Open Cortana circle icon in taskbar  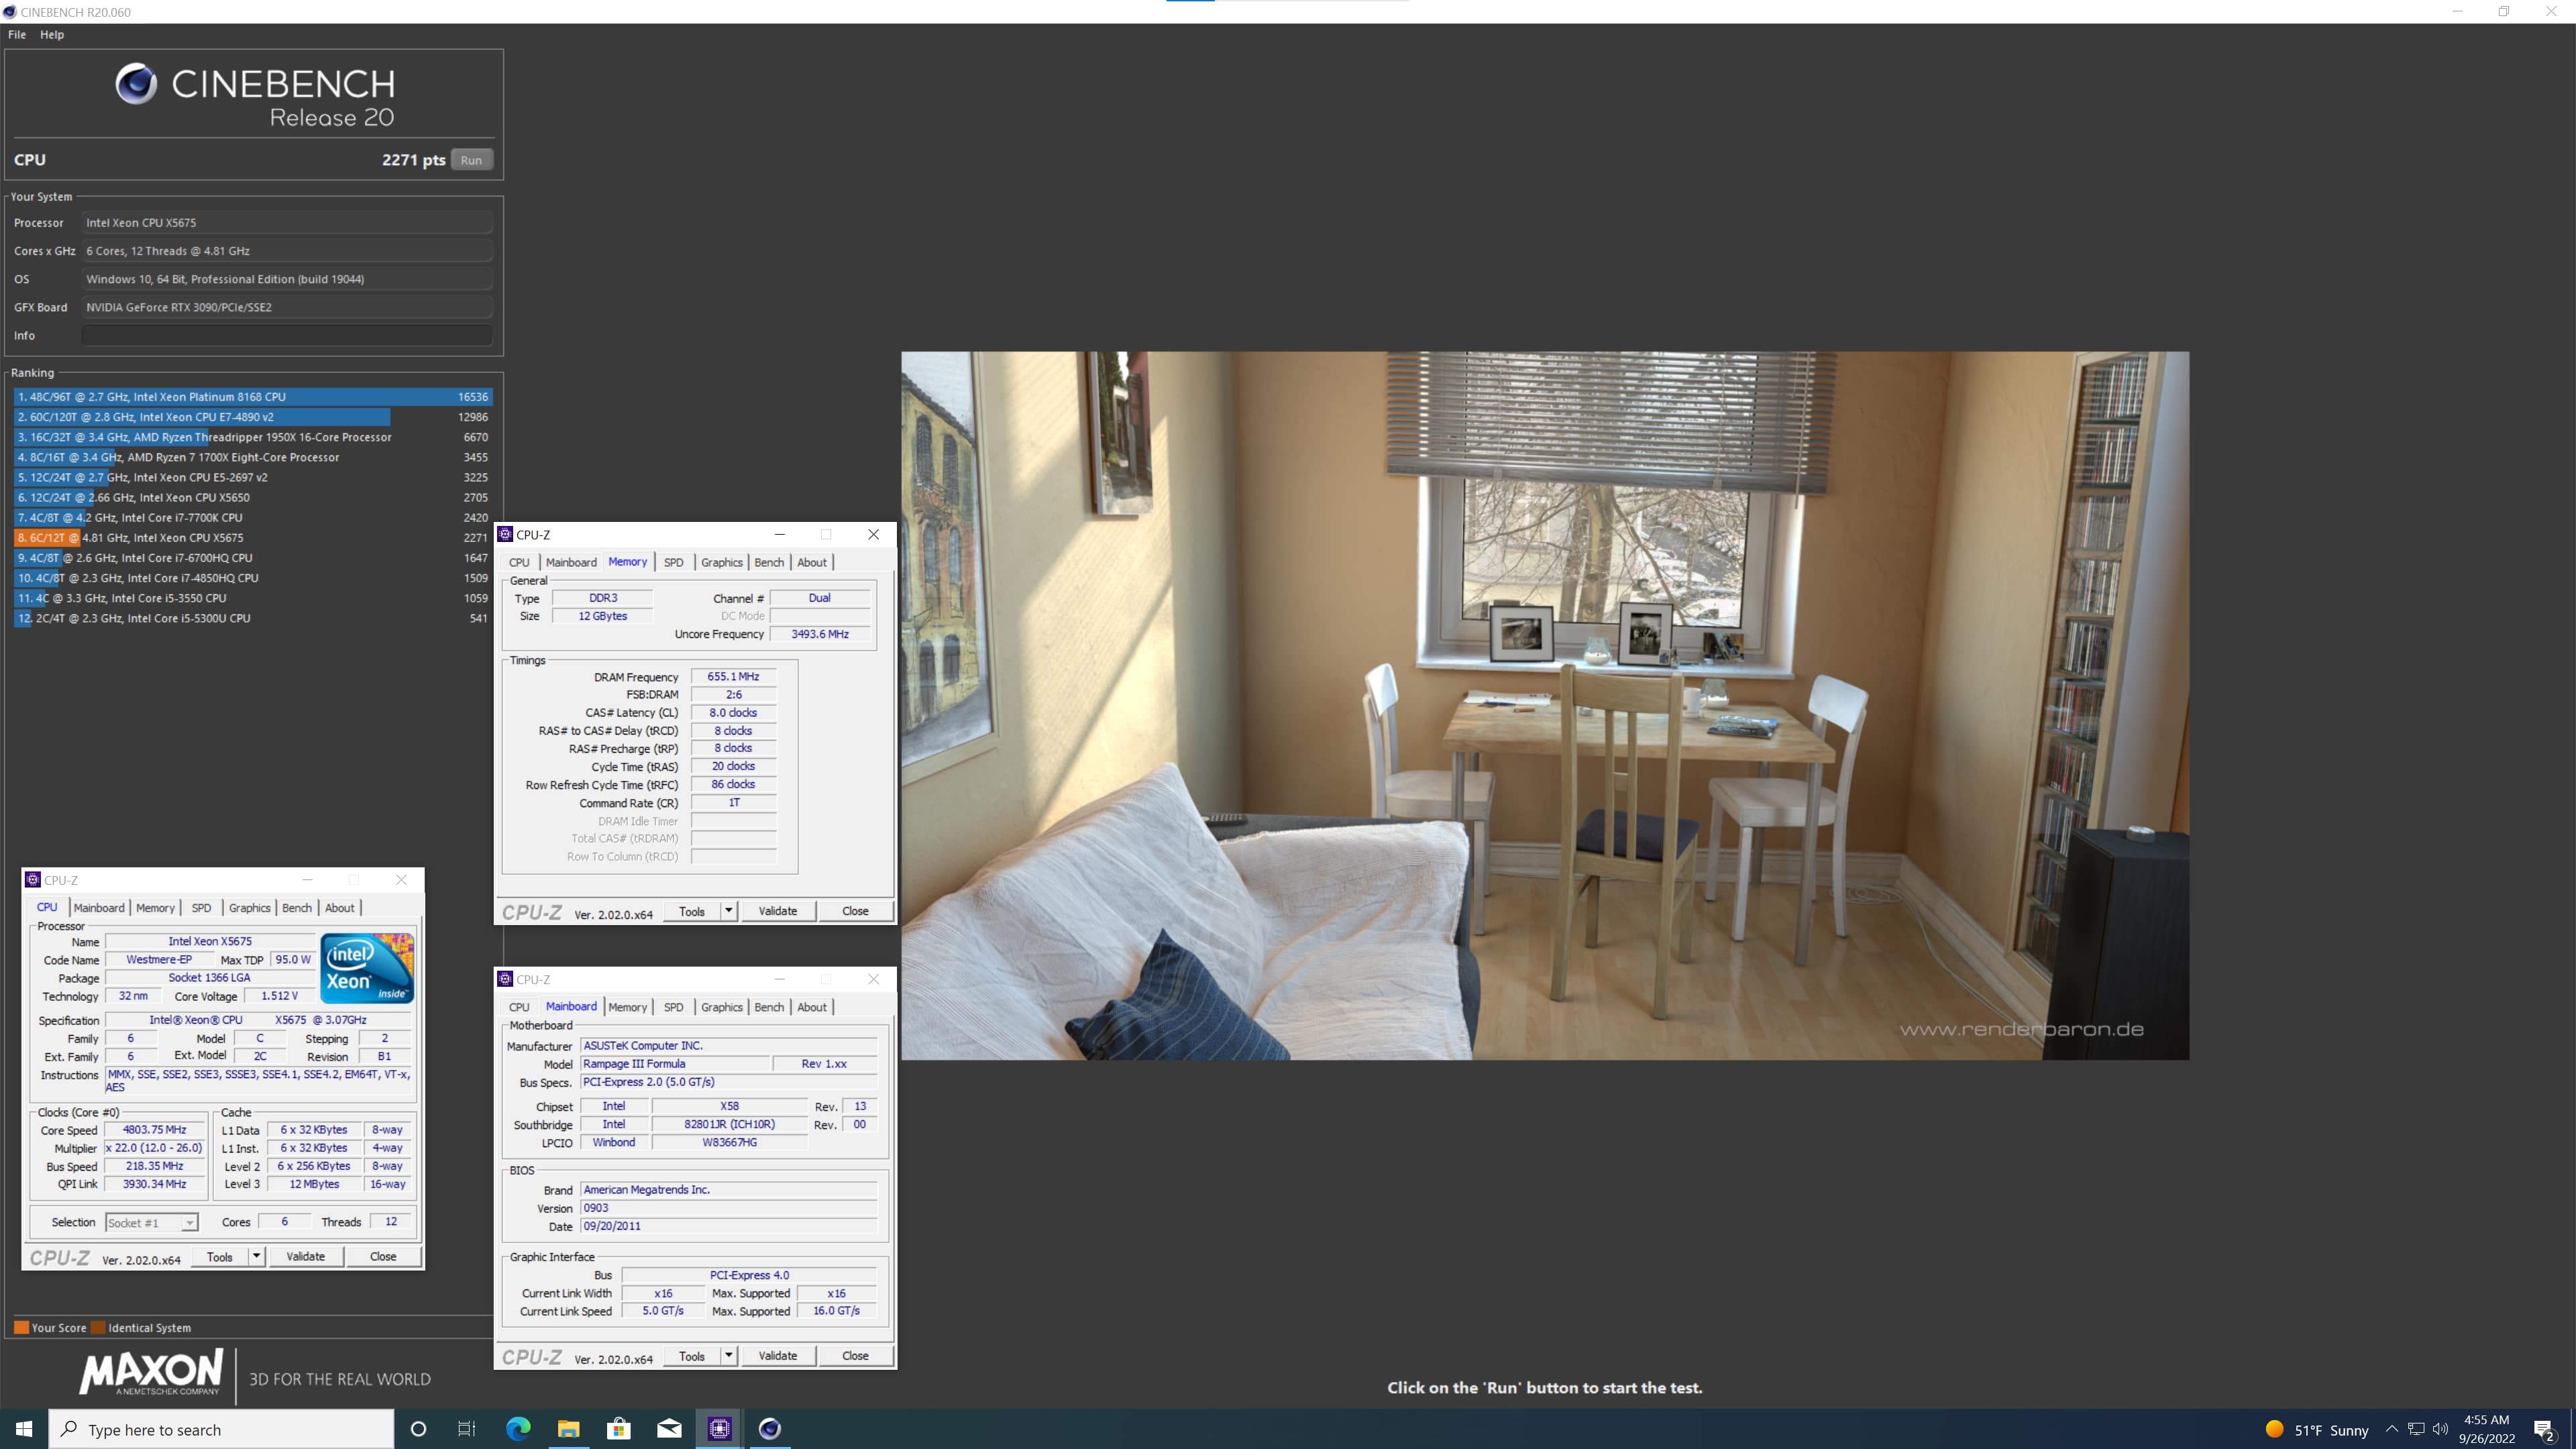[x=419, y=1429]
